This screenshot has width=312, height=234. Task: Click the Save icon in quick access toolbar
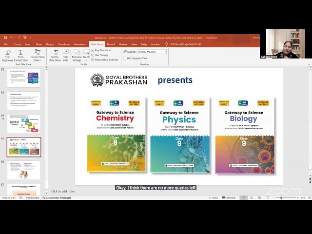click(5, 38)
